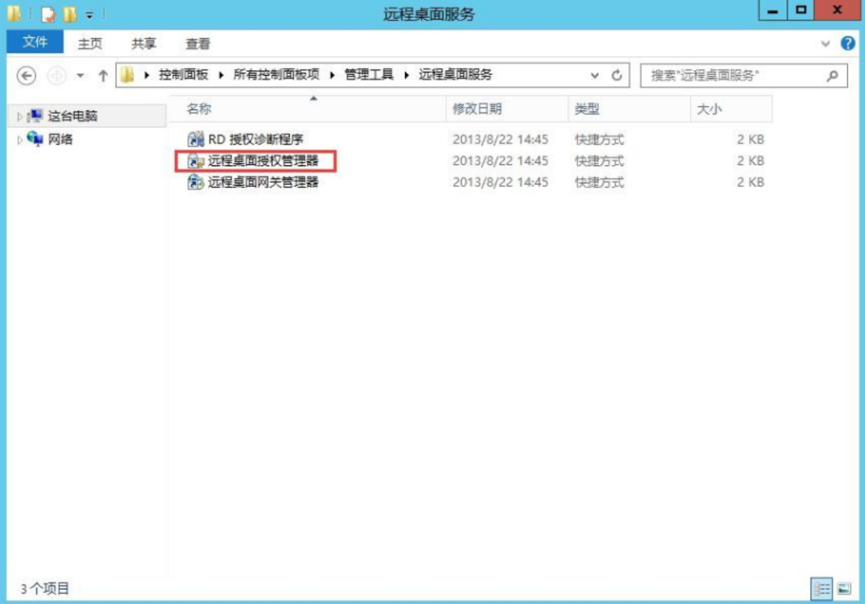Viewport: 865px width, 604px height.
Task: Click the forward navigation arrow
Action: pyautogui.click(x=57, y=76)
